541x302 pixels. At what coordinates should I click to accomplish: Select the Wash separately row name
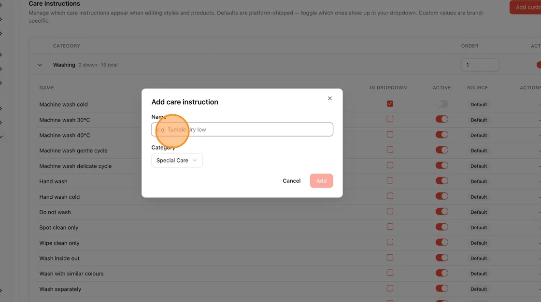60,289
